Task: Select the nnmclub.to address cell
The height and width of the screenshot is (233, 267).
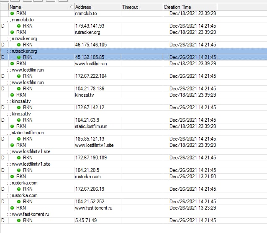Action: [98, 13]
